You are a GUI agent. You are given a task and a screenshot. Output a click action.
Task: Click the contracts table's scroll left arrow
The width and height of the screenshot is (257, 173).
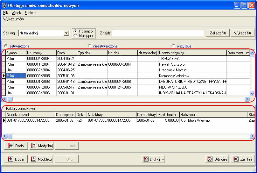(x=4, y=99)
